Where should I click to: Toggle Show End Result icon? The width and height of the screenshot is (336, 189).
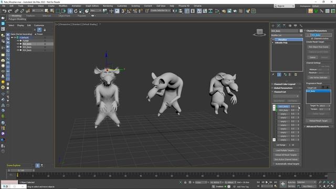[279, 75]
